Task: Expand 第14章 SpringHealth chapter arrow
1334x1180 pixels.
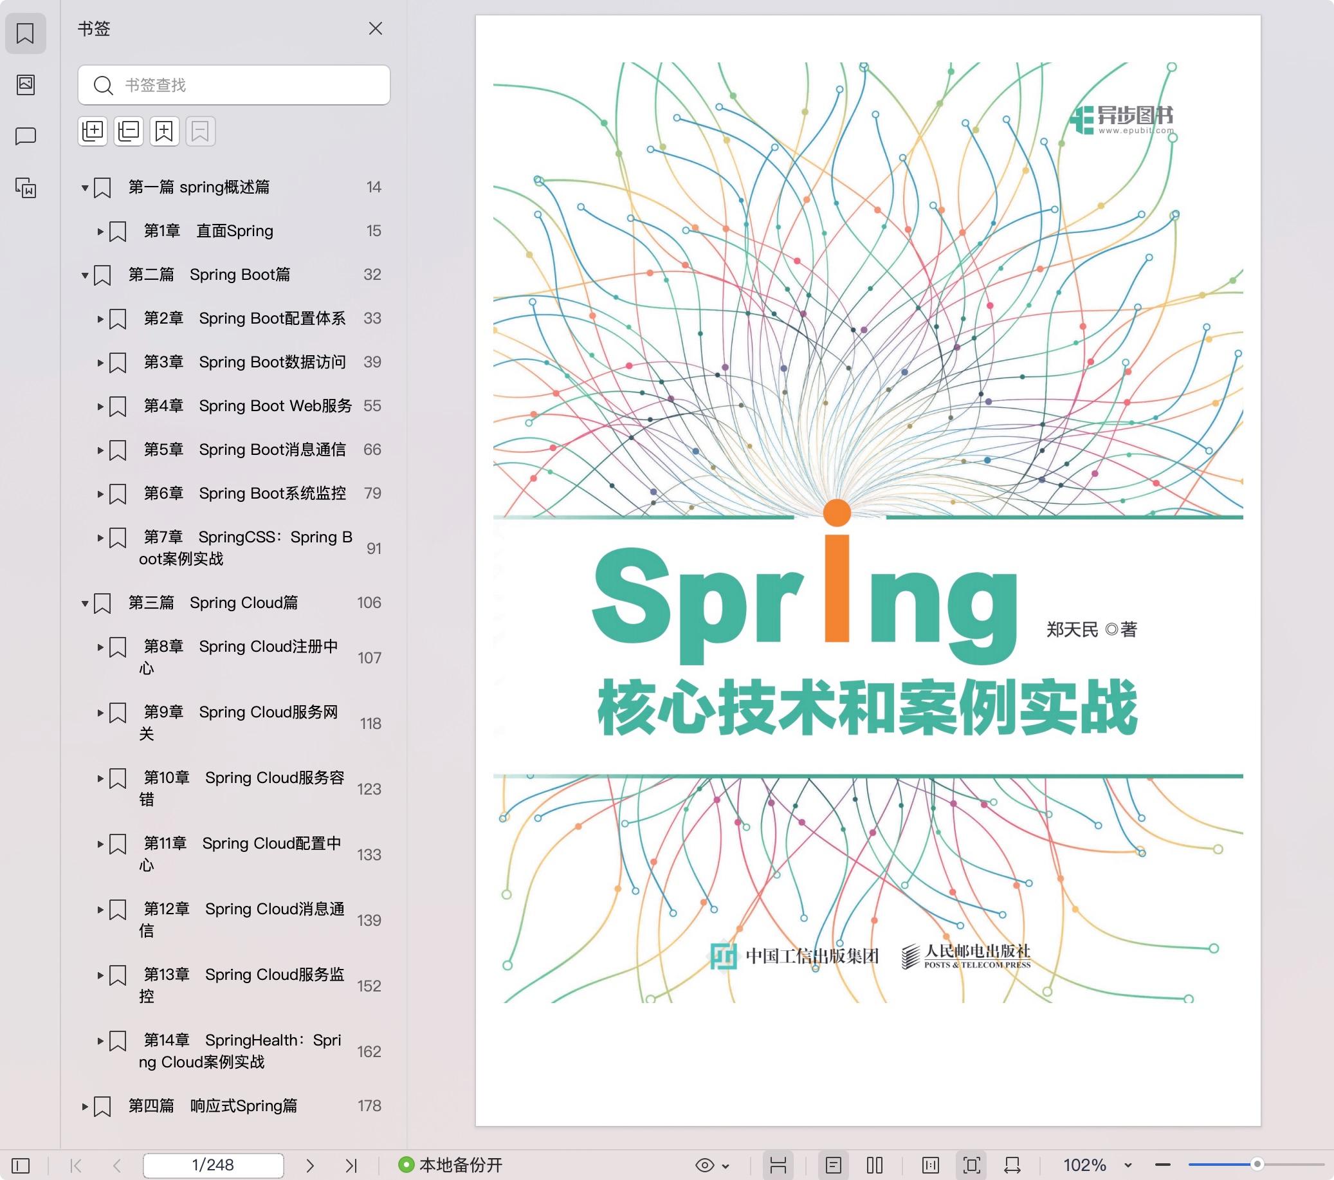Action: point(100,1040)
